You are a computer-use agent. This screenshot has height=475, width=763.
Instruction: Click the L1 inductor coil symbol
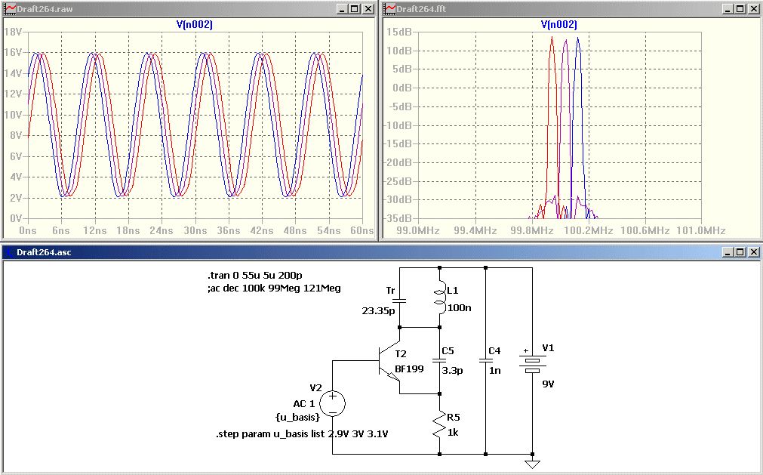pos(439,298)
